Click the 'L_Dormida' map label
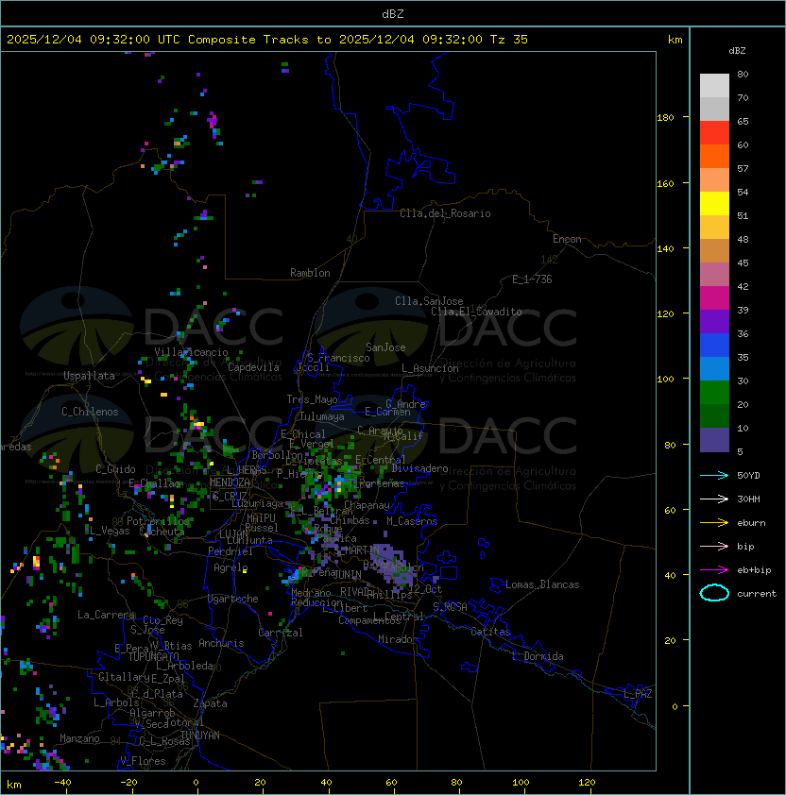786x795 pixels. pyautogui.click(x=538, y=656)
